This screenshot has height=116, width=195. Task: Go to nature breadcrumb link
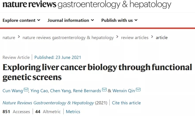[9, 37]
